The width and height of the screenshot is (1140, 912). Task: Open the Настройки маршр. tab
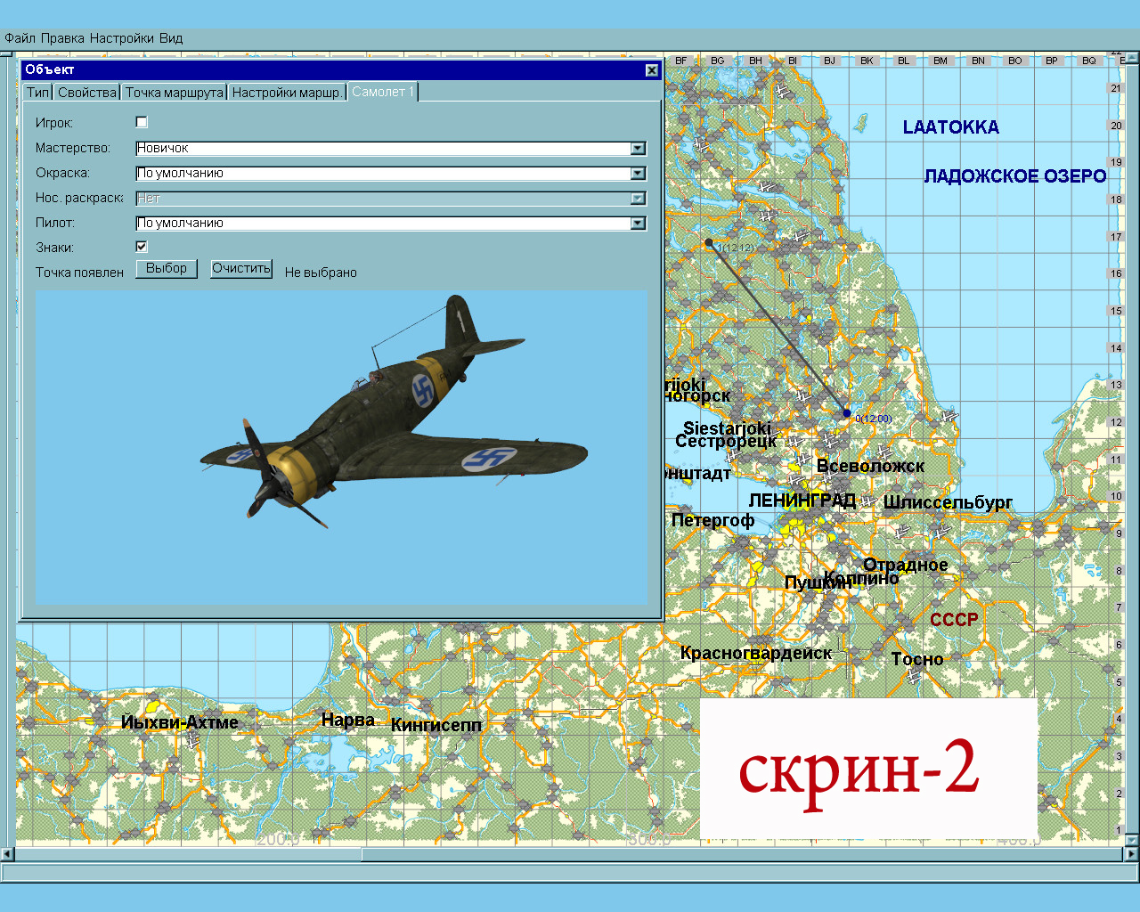tap(287, 93)
